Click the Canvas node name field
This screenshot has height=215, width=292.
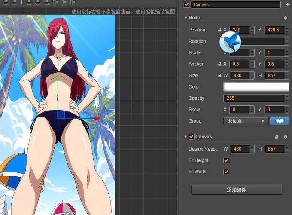(236, 5)
